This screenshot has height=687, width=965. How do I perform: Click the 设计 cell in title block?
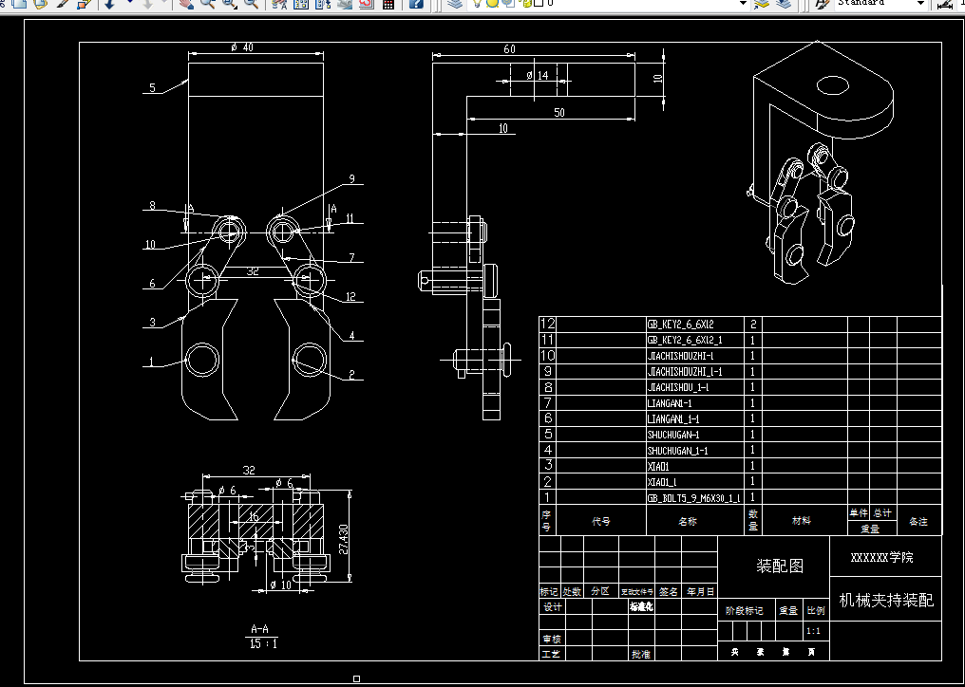552,607
